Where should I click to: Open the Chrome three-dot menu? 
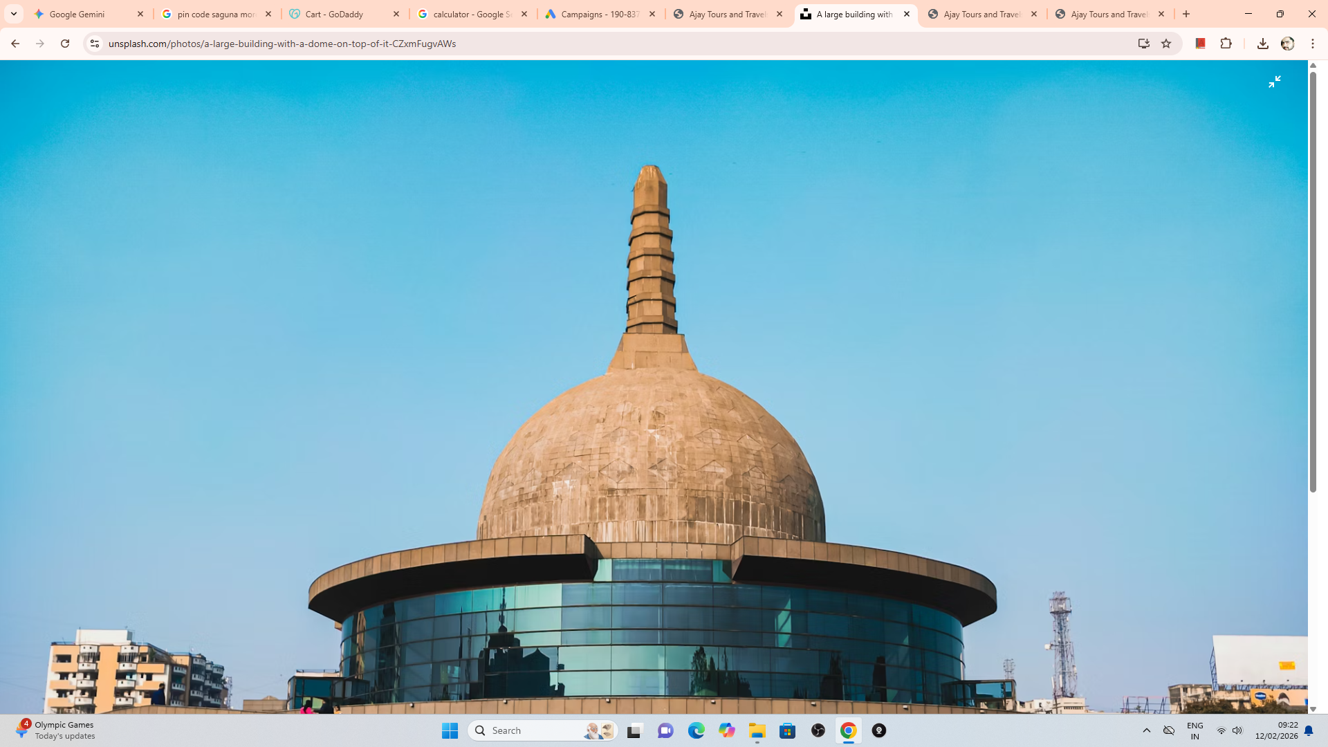(1312, 44)
